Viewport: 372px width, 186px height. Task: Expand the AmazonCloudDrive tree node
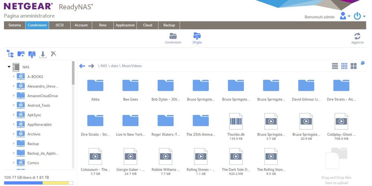[x=13, y=96]
